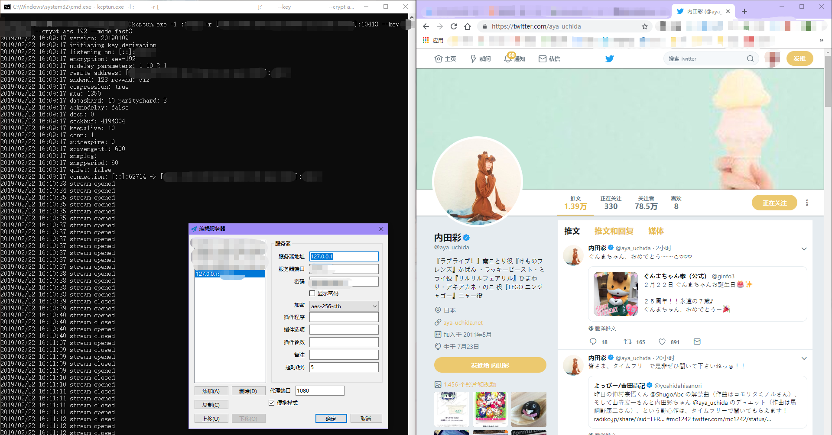832x435 pixels.
Task: Retweet the tweet using the retweet icon
Action: pos(628,342)
